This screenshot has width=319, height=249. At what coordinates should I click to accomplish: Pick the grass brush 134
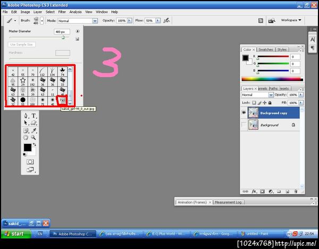click(x=53, y=72)
